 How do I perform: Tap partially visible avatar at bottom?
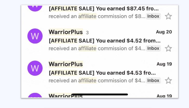click(35, 95)
